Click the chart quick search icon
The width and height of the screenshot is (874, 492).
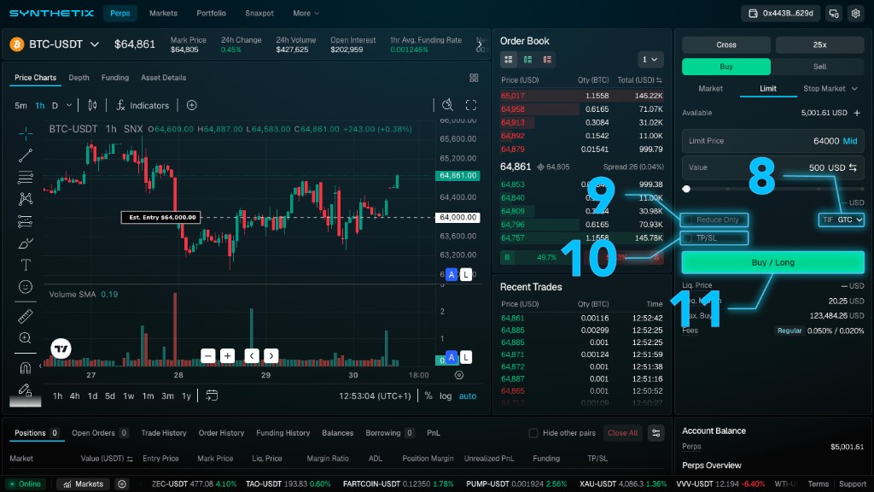click(447, 105)
